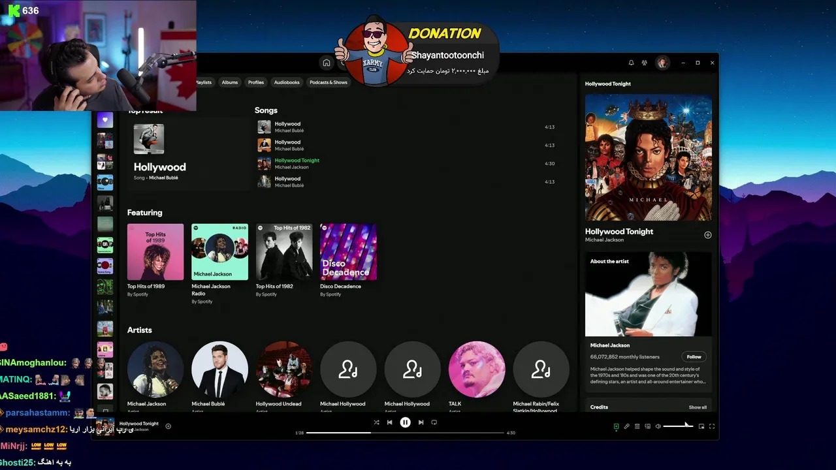
Task: Open the play queue
Action: (637, 426)
